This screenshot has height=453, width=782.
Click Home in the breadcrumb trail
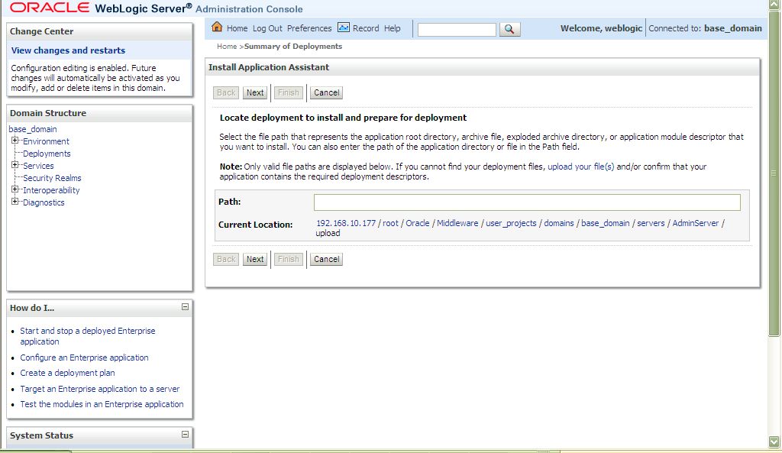click(x=227, y=47)
